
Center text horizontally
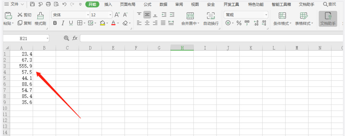pos(147,23)
